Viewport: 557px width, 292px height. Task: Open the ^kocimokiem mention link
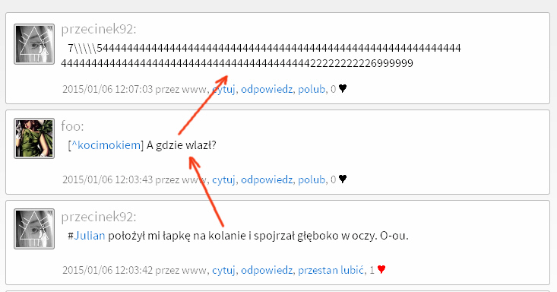point(106,145)
